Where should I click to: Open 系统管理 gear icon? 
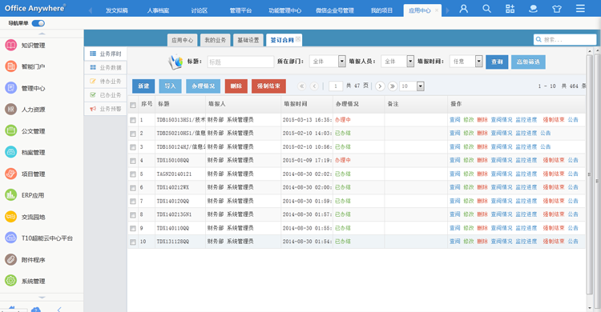click(10, 281)
